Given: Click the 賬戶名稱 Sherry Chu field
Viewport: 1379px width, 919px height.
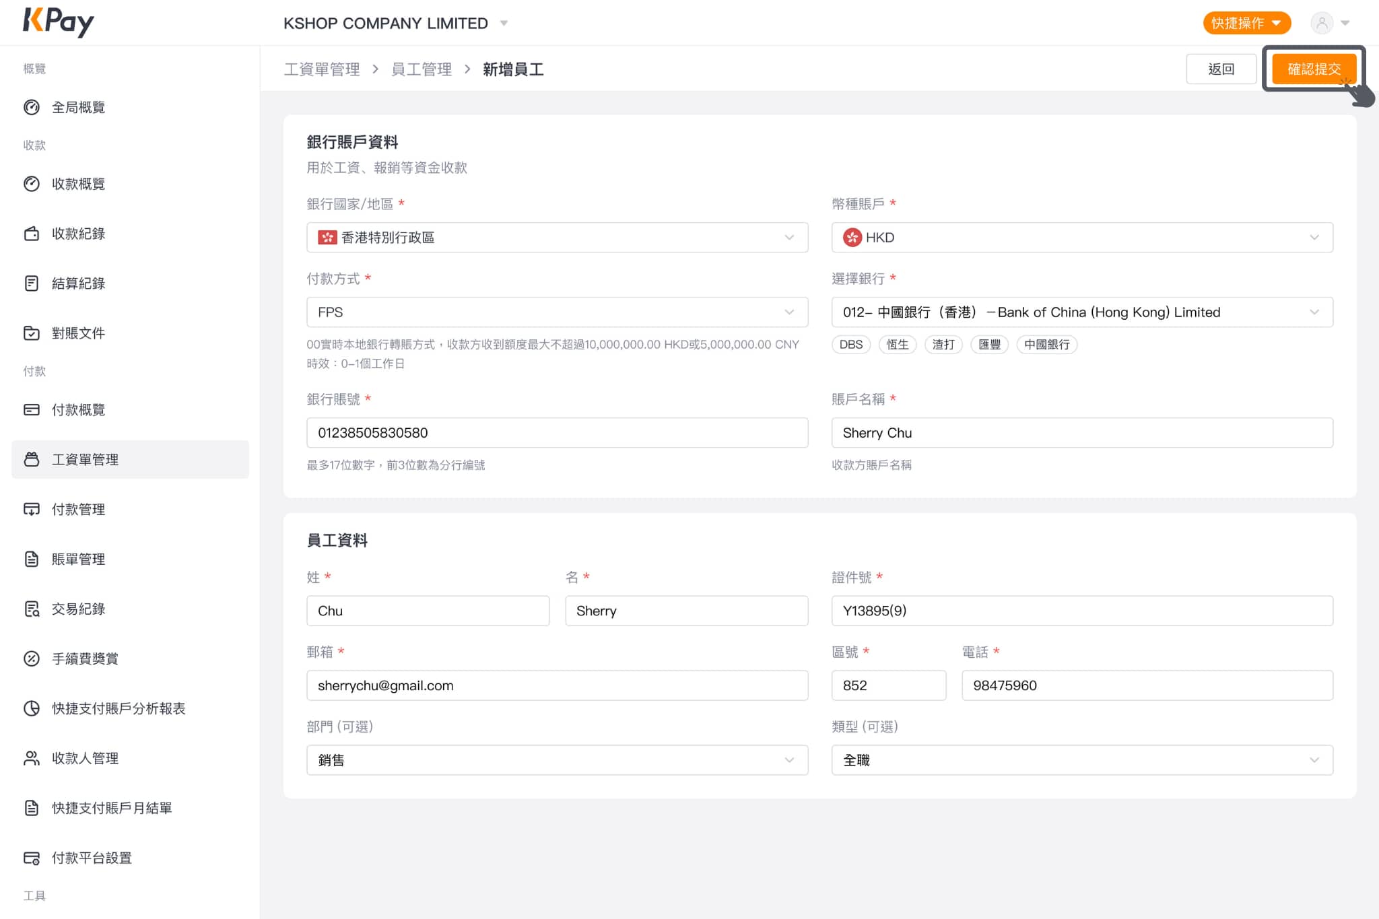Looking at the screenshot, I should click(x=1082, y=433).
